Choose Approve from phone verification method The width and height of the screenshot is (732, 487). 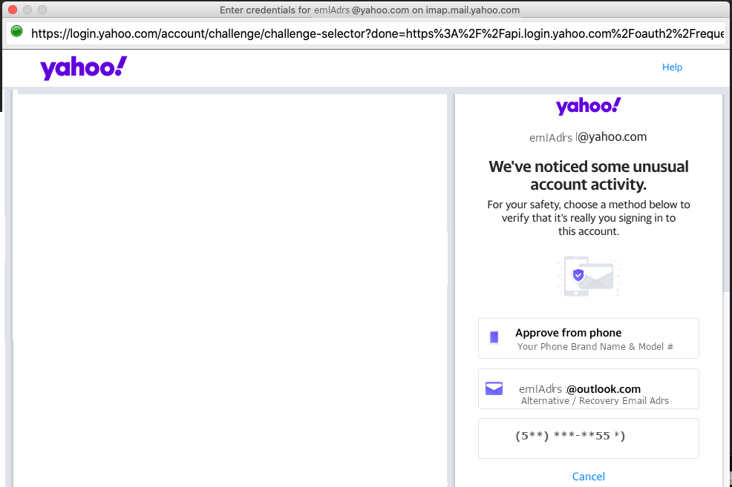[588, 338]
